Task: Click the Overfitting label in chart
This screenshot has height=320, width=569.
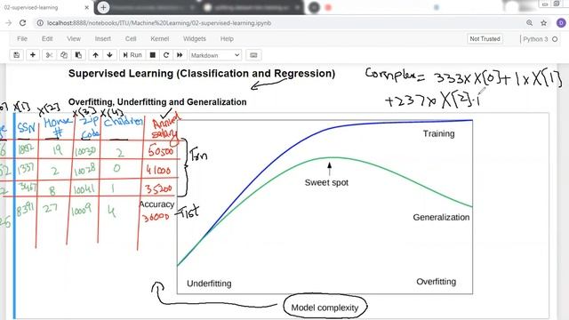Action: point(437,282)
